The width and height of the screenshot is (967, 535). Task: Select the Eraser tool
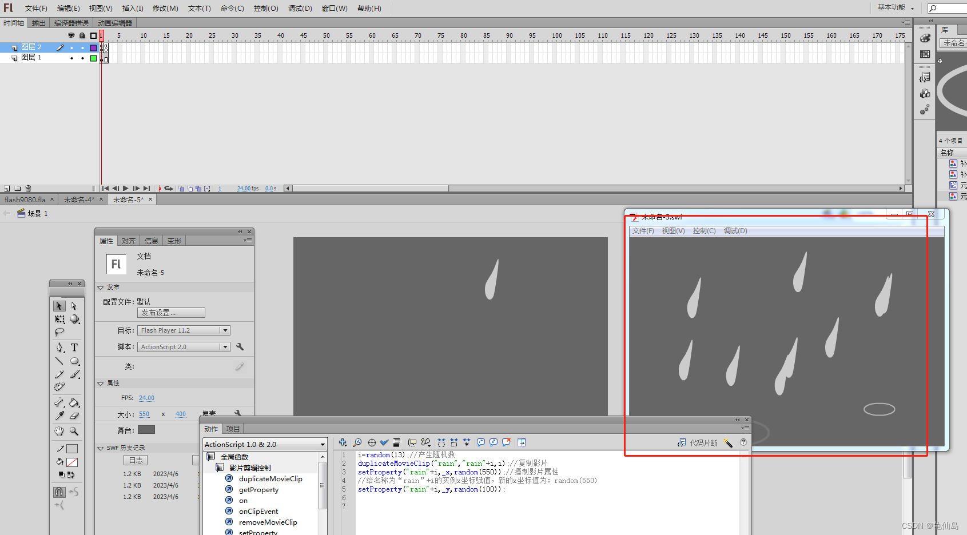point(74,416)
